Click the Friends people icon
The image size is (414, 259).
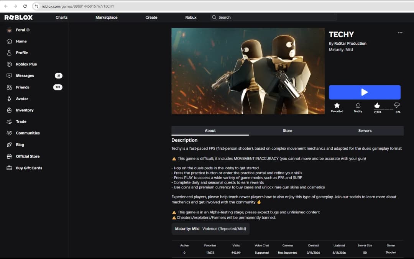[x=9, y=87]
